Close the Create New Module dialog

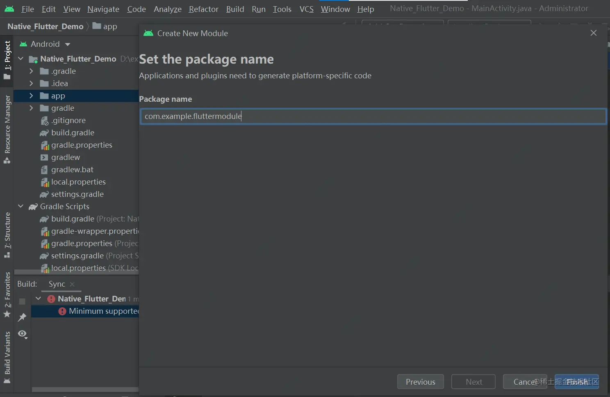coord(593,33)
